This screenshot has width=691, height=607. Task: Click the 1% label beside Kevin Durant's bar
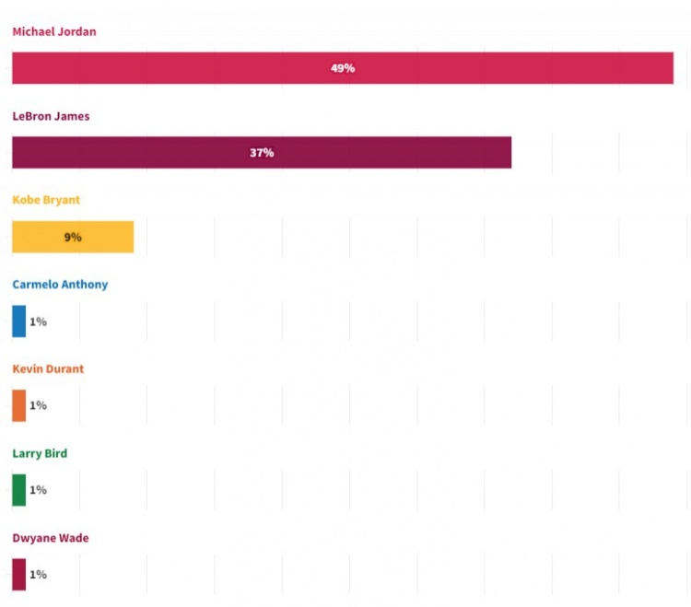coord(38,405)
